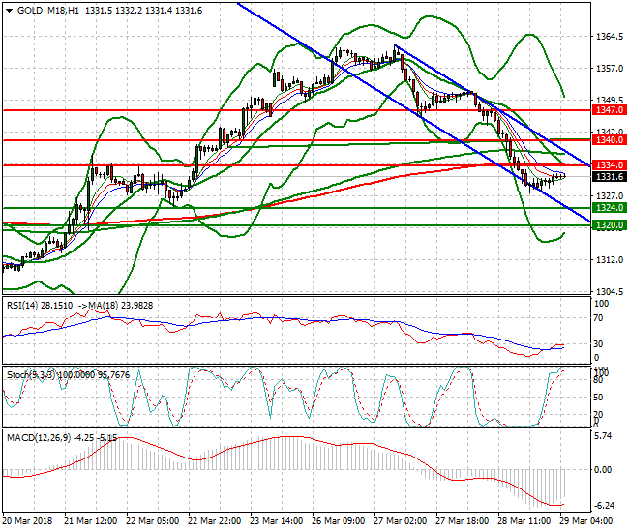Select the 1327.0 price axis value
The width and height of the screenshot is (629, 532).
click(x=610, y=196)
